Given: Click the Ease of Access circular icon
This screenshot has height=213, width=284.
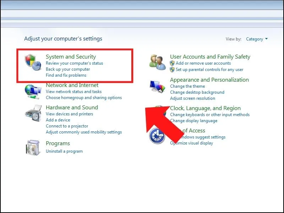Looking at the screenshot, I should coord(157,136).
